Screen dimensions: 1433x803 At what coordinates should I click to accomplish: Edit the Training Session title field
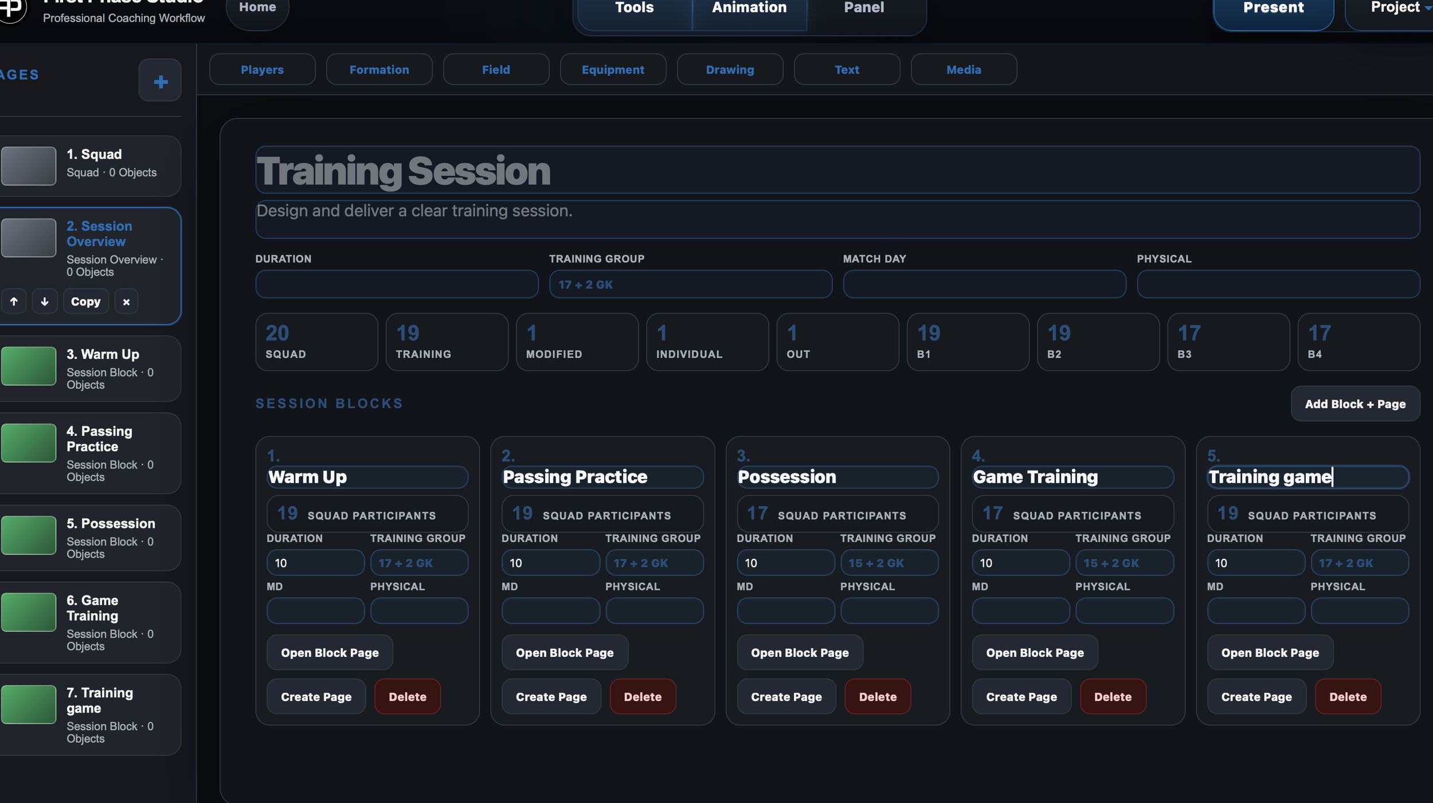[x=837, y=170]
